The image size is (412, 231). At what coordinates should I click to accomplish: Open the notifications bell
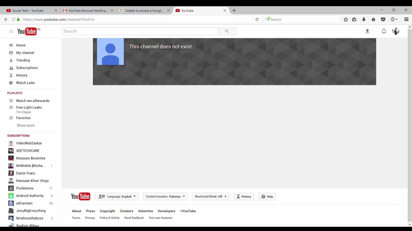pyautogui.click(x=384, y=31)
